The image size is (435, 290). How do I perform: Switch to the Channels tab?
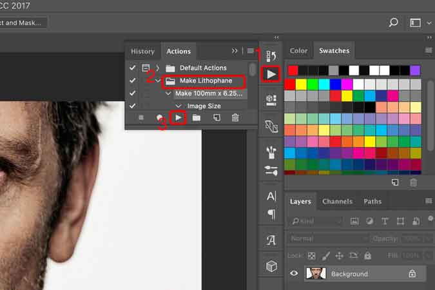click(x=337, y=202)
